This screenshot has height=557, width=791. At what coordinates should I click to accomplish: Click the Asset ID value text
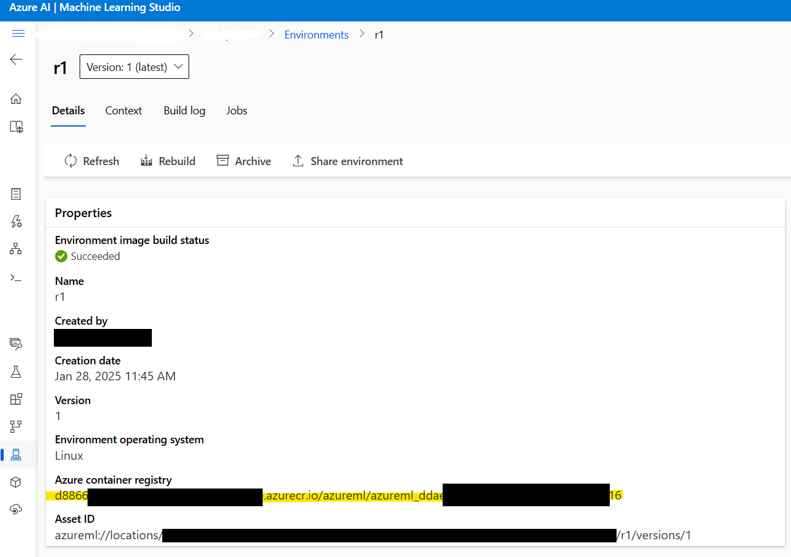point(373,535)
